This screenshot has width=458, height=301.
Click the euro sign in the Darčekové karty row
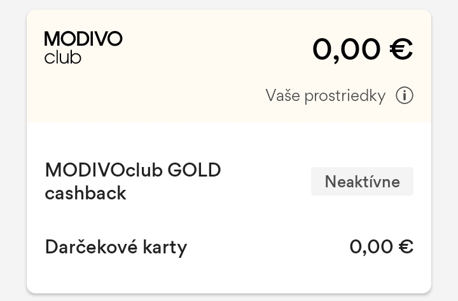405,246
